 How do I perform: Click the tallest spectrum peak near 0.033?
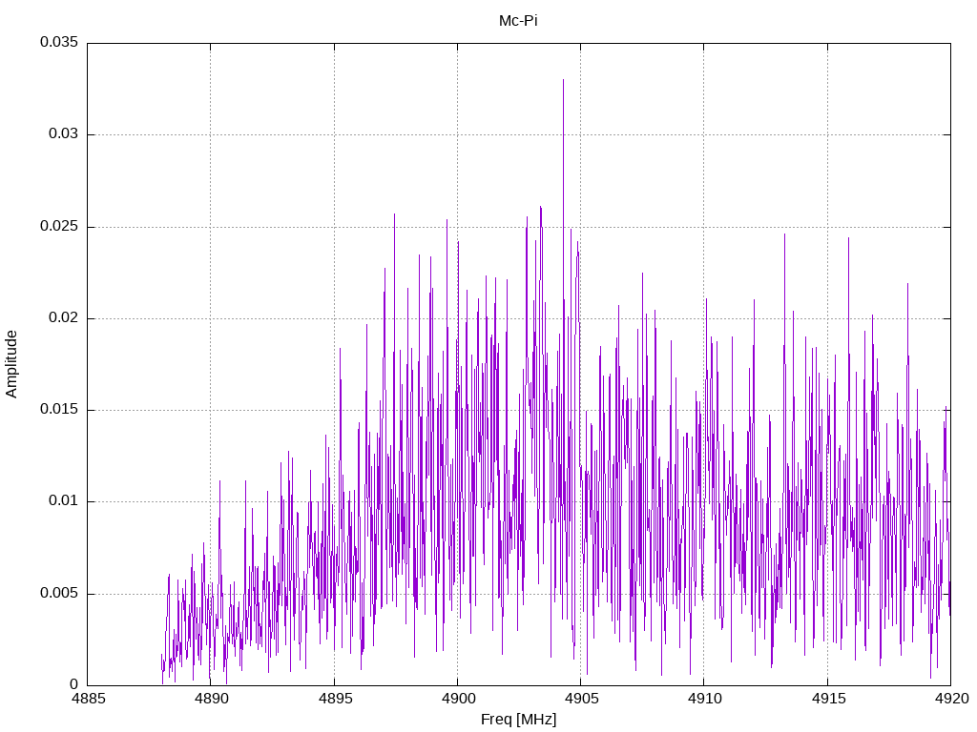pyautogui.click(x=563, y=81)
